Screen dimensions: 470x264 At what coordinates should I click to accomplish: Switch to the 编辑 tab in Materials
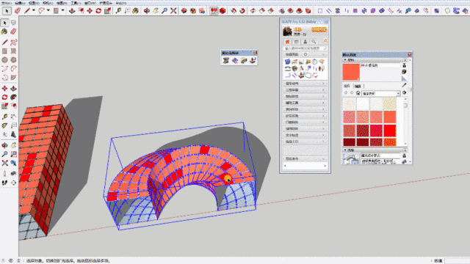[358, 86]
